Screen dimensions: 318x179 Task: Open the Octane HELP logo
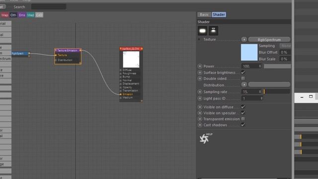(205, 138)
